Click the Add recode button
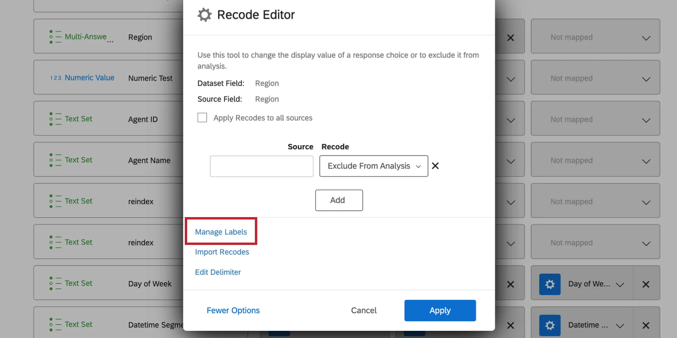 (339, 200)
